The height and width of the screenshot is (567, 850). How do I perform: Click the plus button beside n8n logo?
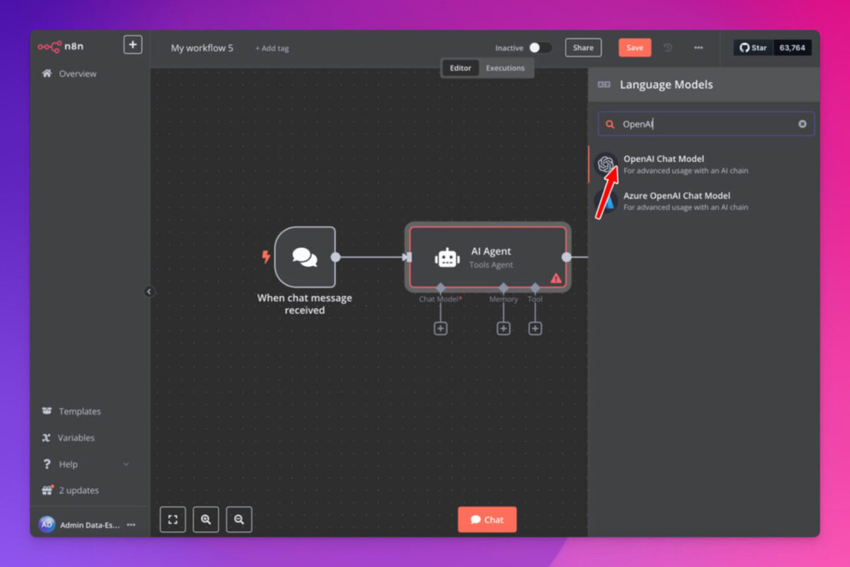[132, 45]
